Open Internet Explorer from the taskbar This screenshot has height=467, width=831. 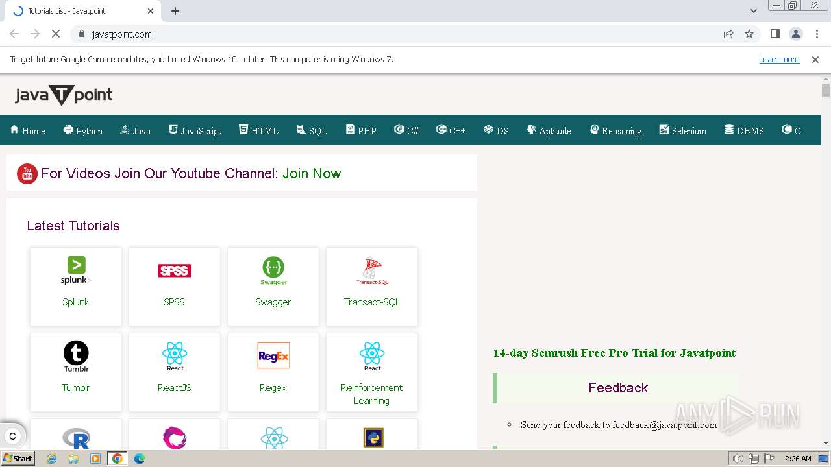pos(52,459)
